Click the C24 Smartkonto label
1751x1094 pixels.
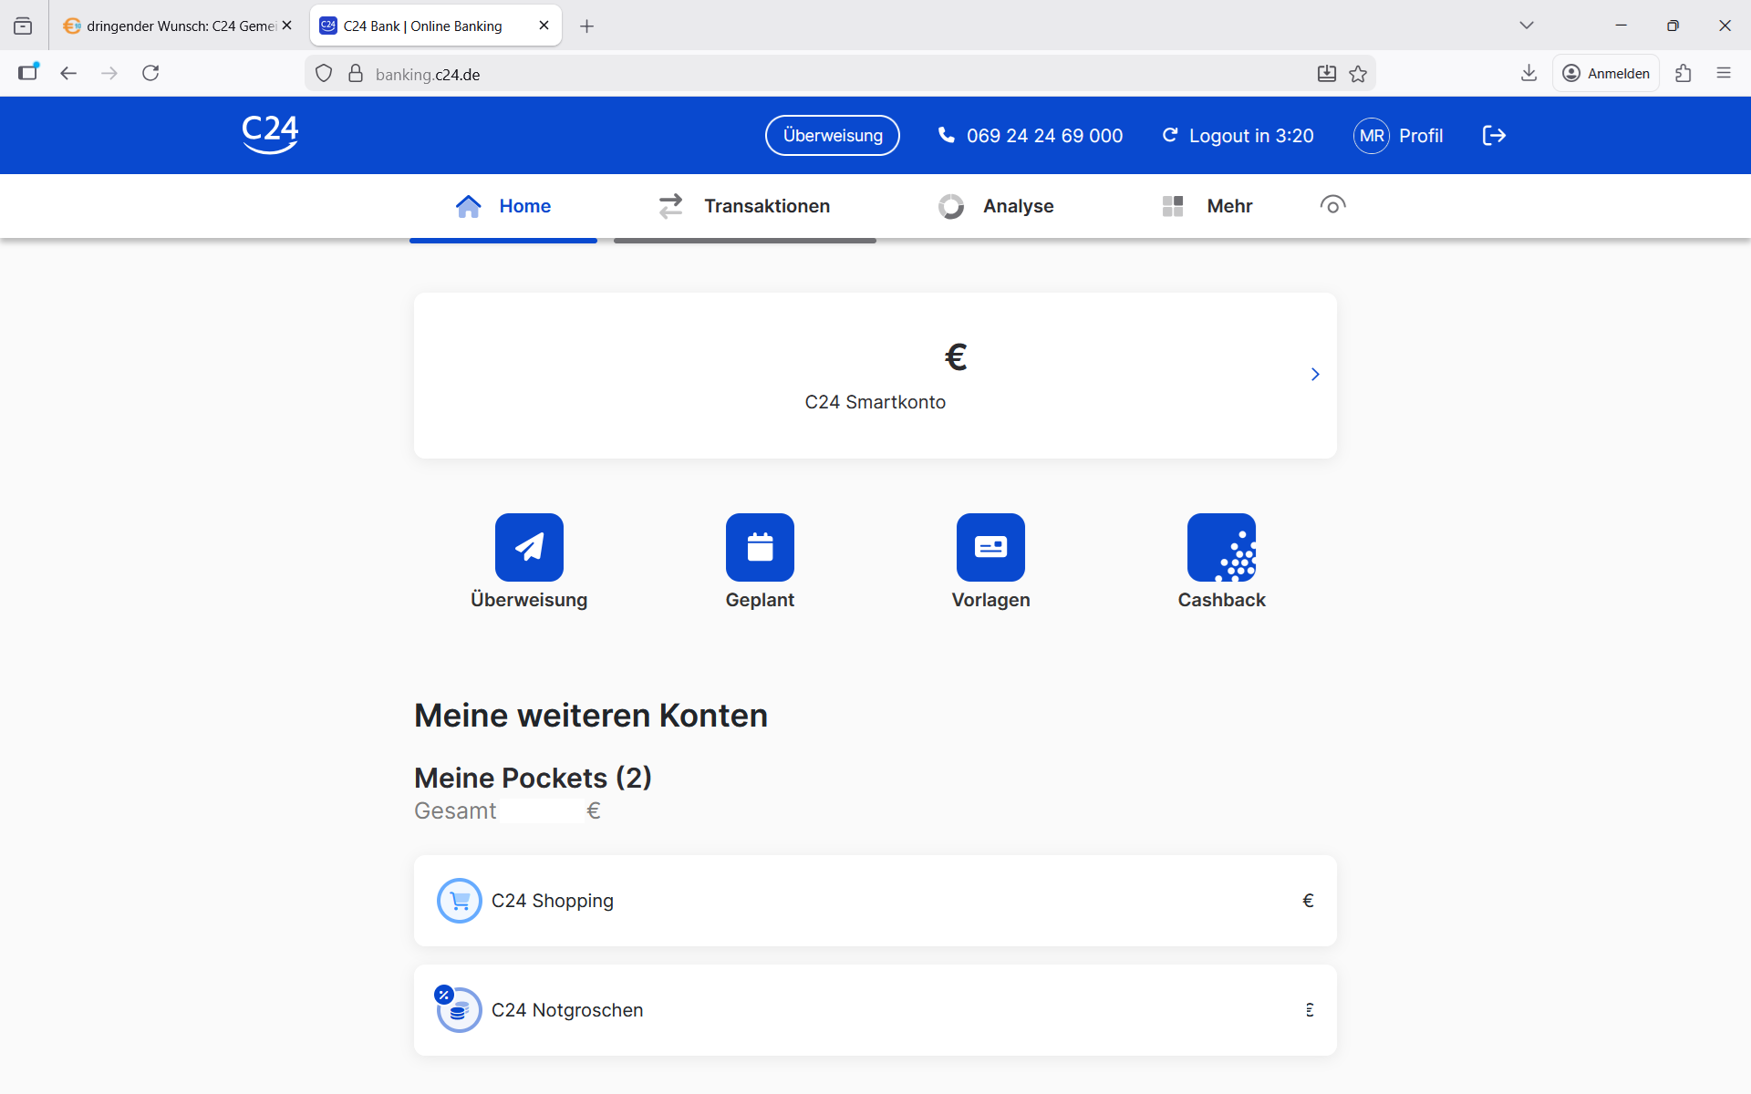(x=875, y=402)
